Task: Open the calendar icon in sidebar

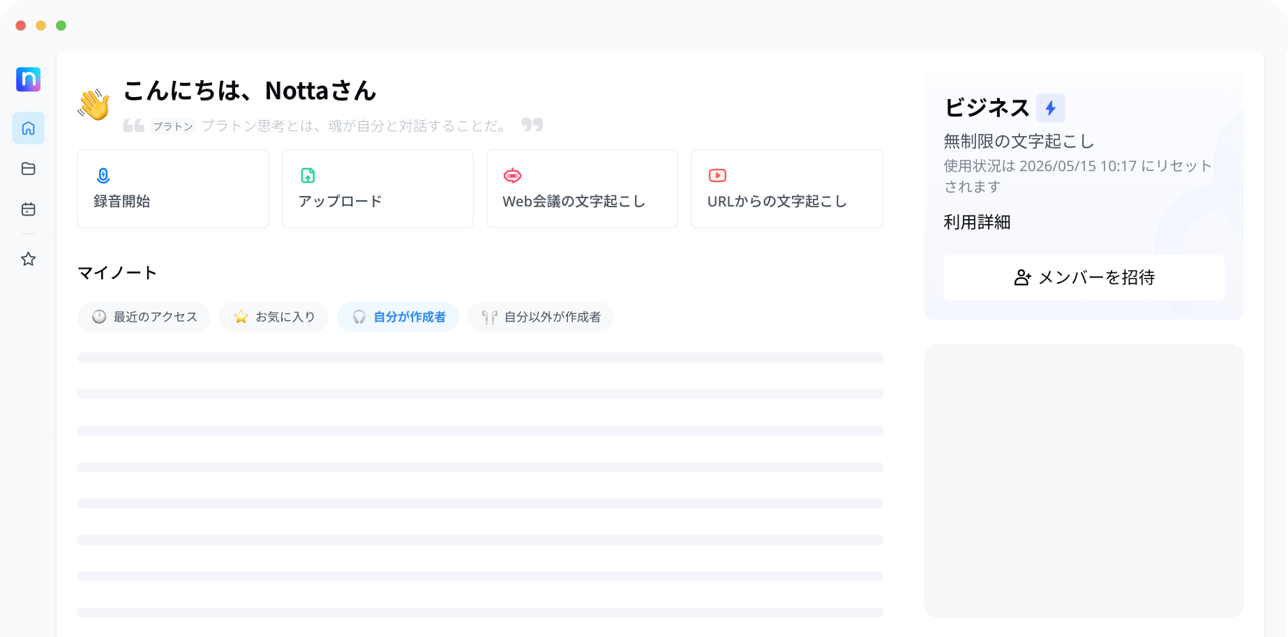Action: tap(28, 209)
